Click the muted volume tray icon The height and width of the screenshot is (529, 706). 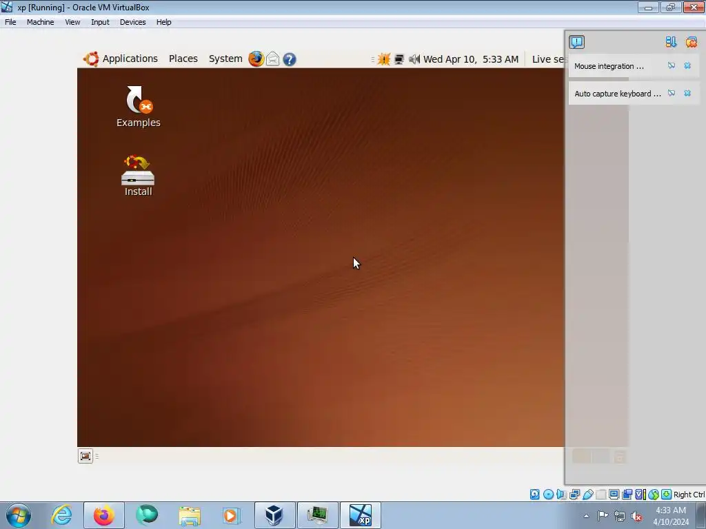[636, 516]
